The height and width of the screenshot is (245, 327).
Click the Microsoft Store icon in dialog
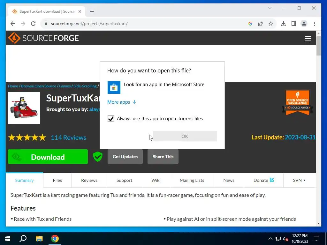click(114, 87)
